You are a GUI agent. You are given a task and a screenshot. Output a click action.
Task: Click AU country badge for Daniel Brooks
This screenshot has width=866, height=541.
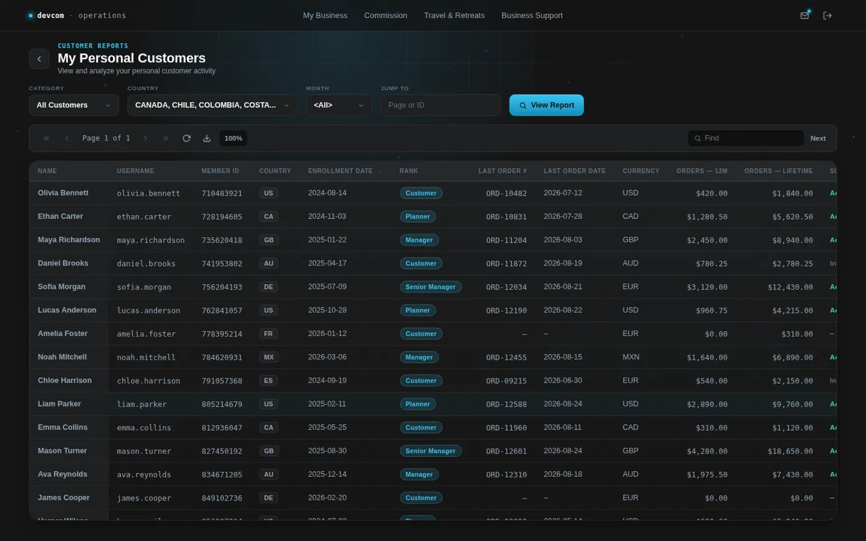point(269,264)
